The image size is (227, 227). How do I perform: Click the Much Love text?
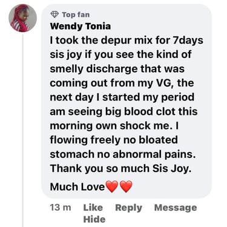click(x=77, y=186)
